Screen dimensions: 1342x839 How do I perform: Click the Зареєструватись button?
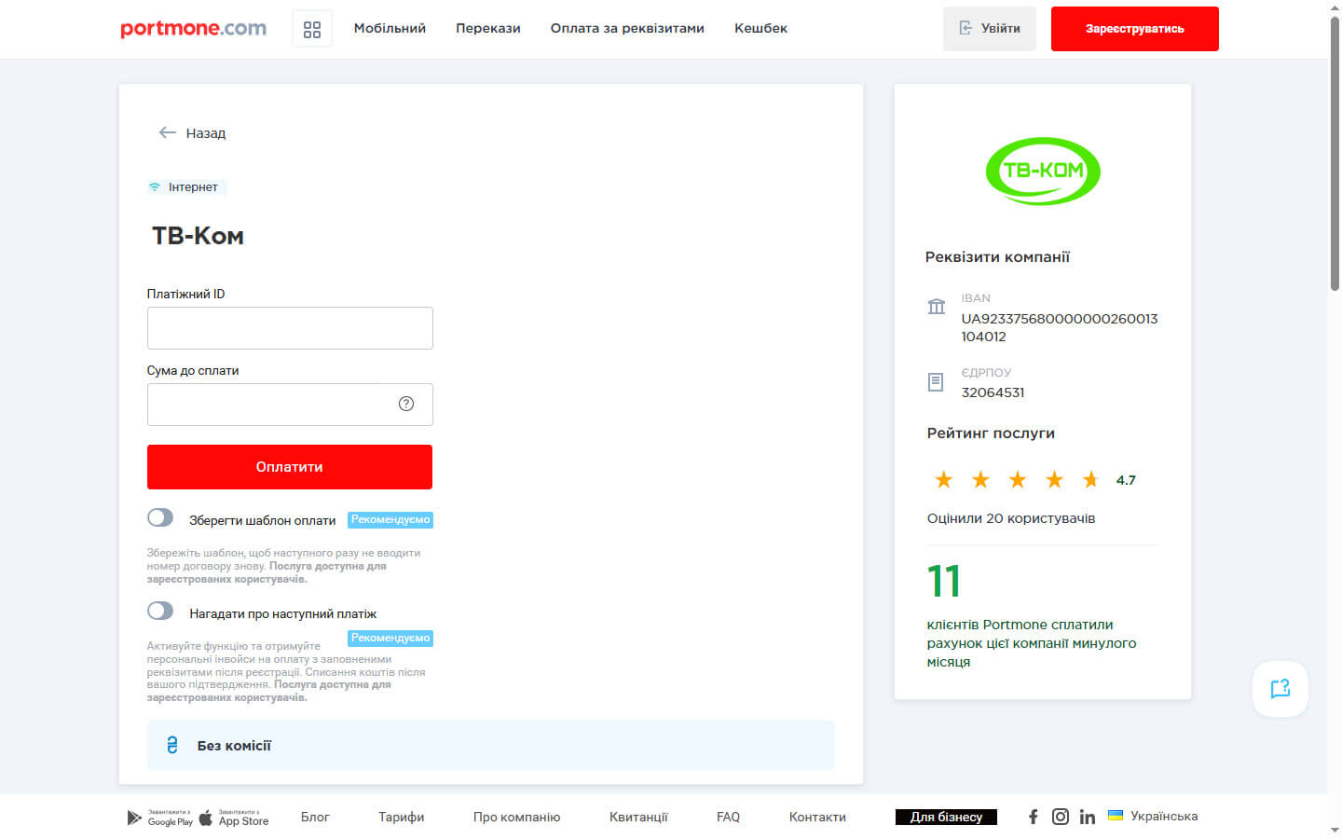(1135, 29)
